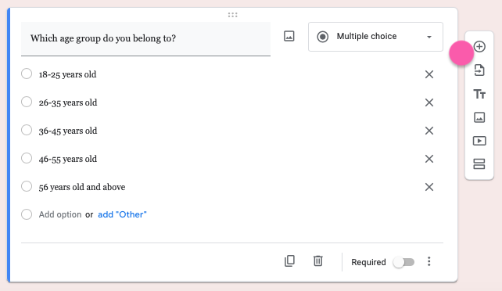Screen dimensions: 502x291
Task: Select radio button for 26-35 years old
Action: pos(27,102)
